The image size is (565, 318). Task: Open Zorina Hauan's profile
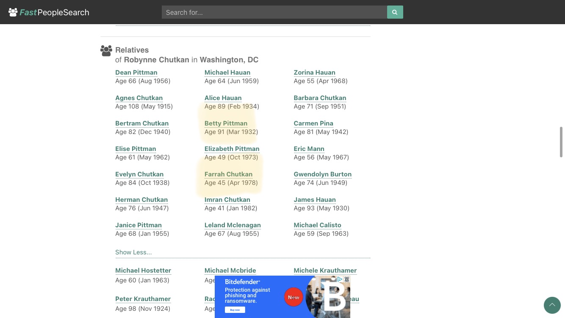tap(315, 73)
